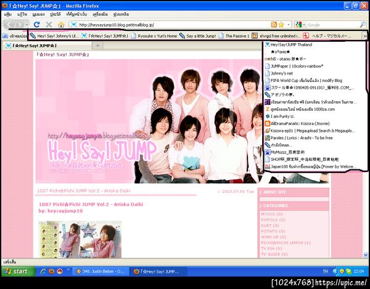The width and height of the screenshot is (370, 289).
Task: Open the second menu bar item แก้ไข
Action: tap(22, 14)
